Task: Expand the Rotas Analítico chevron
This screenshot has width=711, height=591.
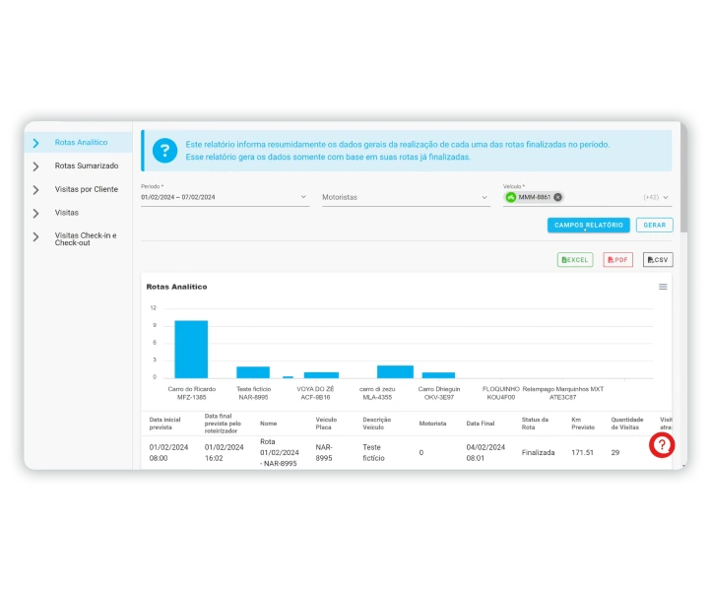Action: click(x=35, y=144)
